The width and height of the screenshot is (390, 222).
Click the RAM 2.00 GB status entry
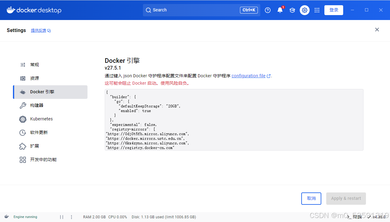94,217
